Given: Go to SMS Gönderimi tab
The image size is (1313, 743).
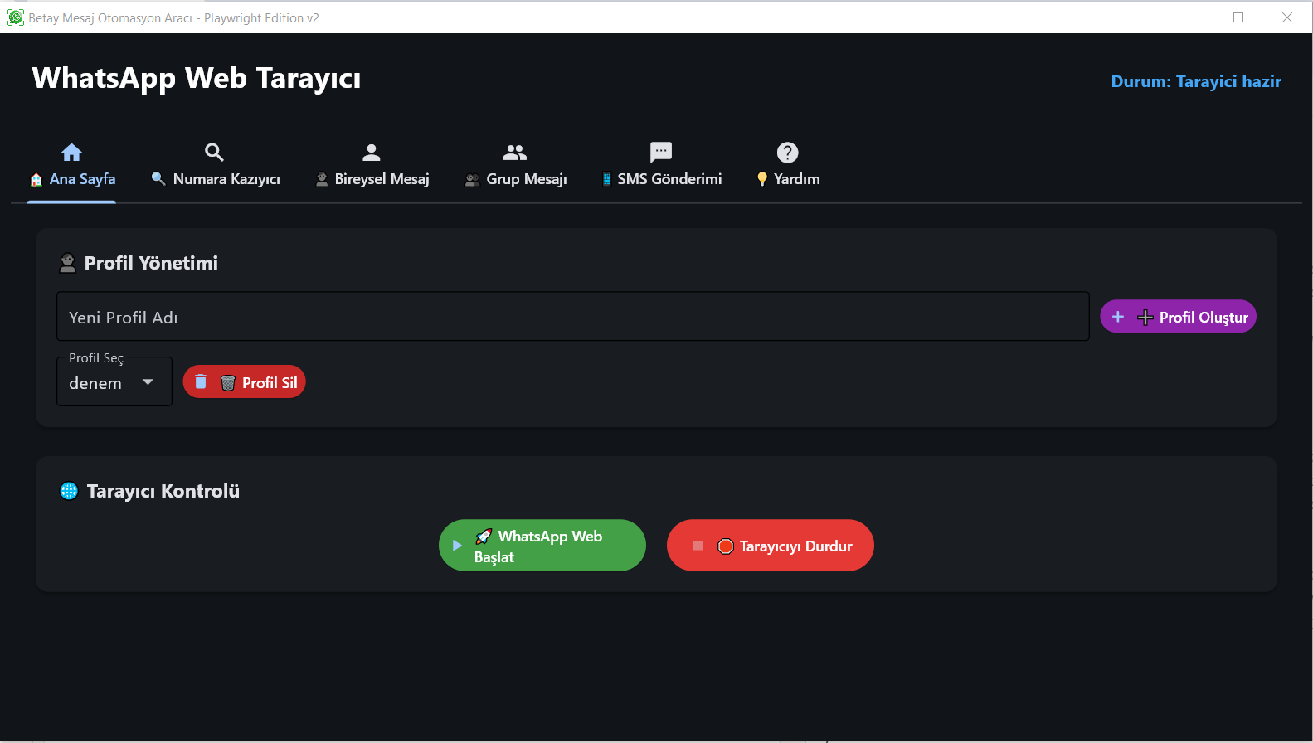Looking at the screenshot, I should coord(661,168).
